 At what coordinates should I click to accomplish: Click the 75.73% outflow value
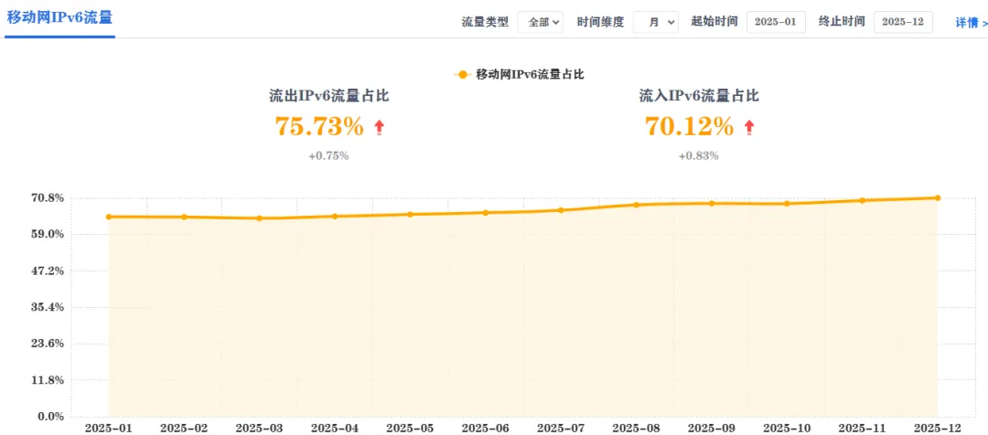tap(319, 126)
